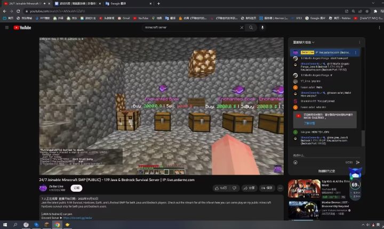This screenshot has width=384, height=229.
Task: Go to YouTube home via the logo
Action: (22, 28)
